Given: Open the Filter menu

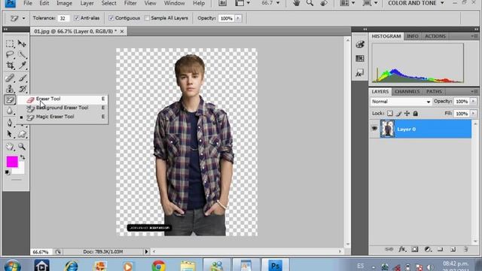Looking at the screenshot, I should [x=130, y=3].
